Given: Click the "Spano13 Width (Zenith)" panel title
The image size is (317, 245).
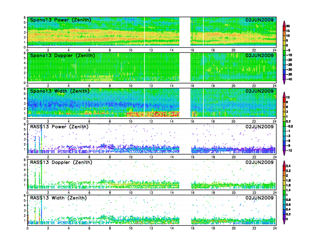Looking at the screenshot, I should (x=60, y=91).
